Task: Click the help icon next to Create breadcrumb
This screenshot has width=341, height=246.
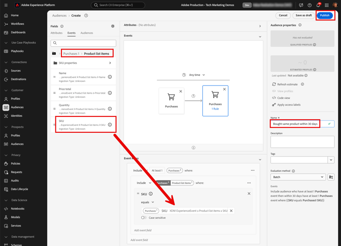Action: coord(86,15)
